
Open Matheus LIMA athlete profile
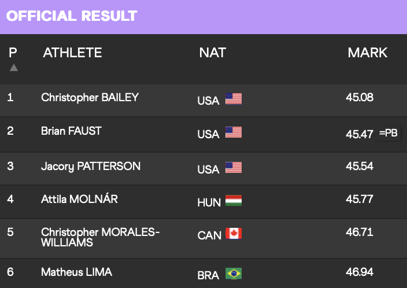(76, 272)
